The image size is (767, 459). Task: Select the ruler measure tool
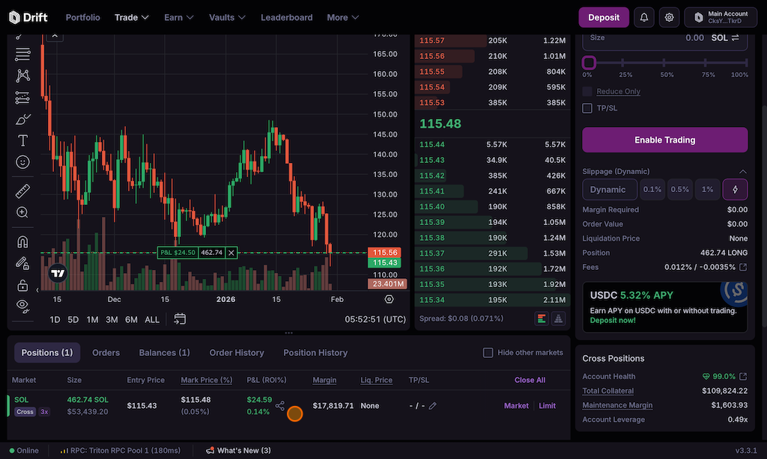click(22, 191)
